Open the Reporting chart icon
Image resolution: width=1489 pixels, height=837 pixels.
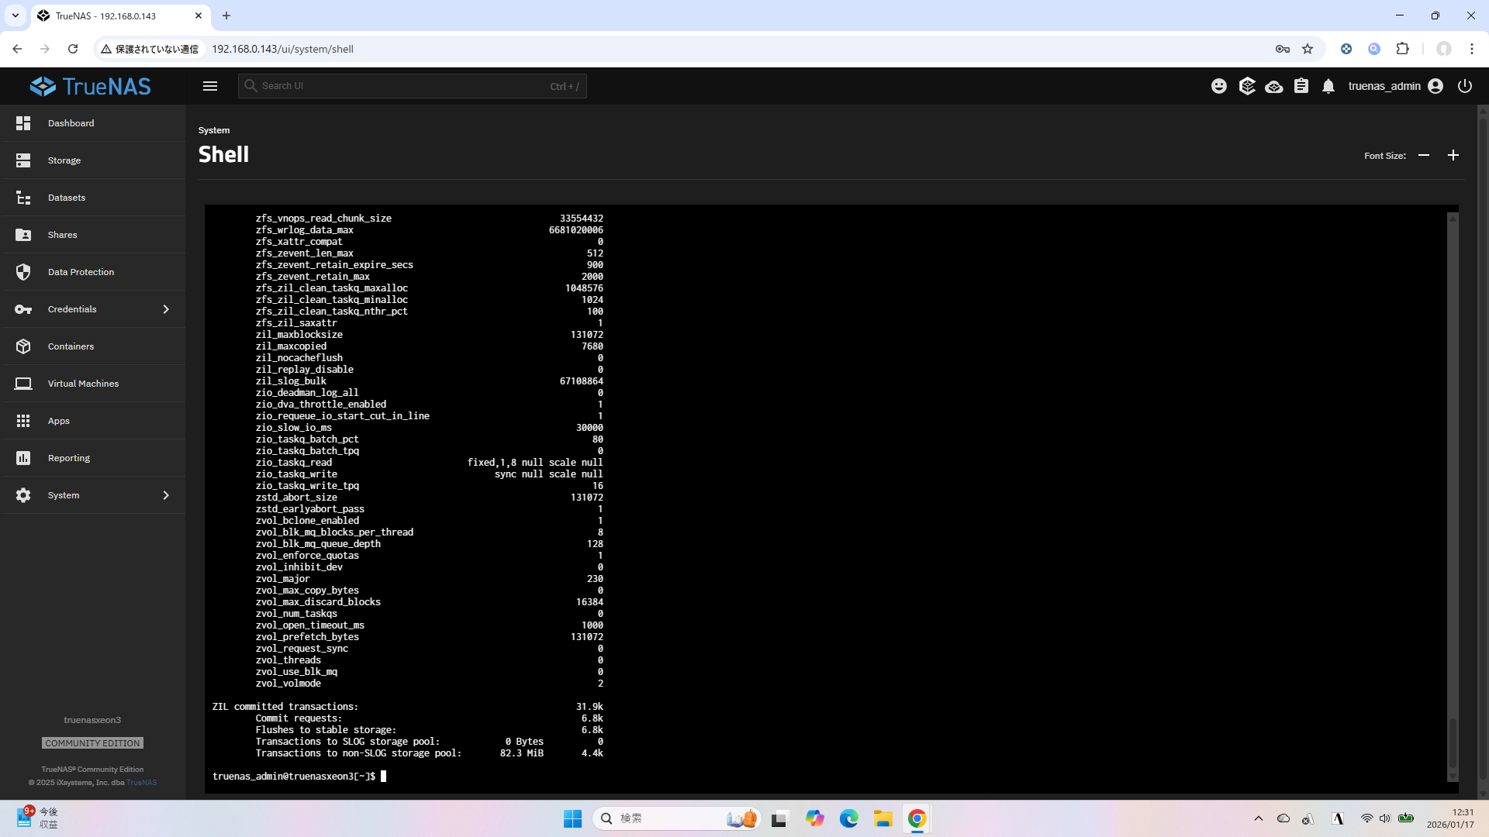tap(23, 458)
